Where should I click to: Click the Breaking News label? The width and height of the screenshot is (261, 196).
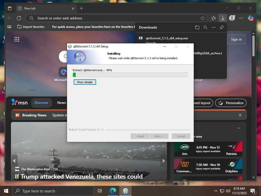[x=34, y=115]
